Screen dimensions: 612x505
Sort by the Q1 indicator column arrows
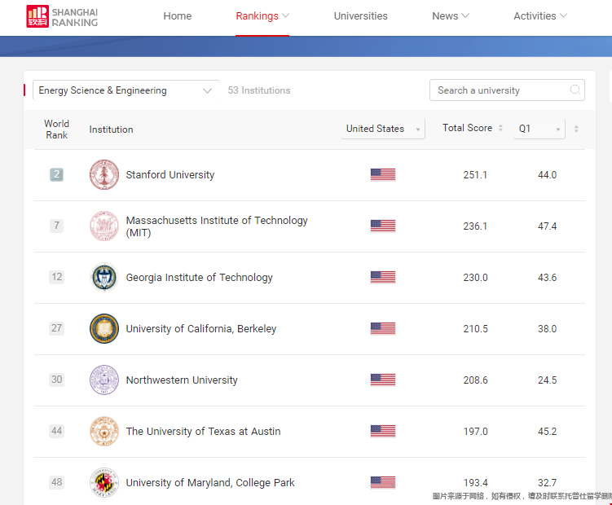pyautogui.click(x=576, y=129)
